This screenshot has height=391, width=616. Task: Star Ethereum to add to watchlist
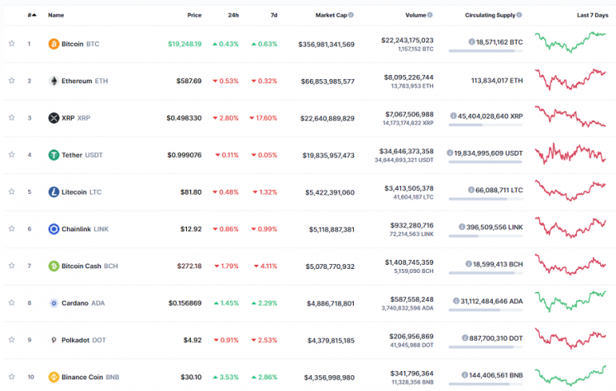(12, 80)
